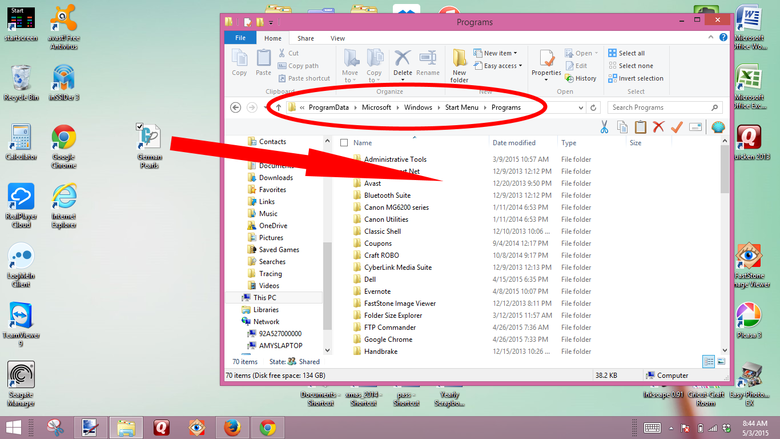
Task: Select Downloads in the navigation pane
Action: tap(276, 178)
